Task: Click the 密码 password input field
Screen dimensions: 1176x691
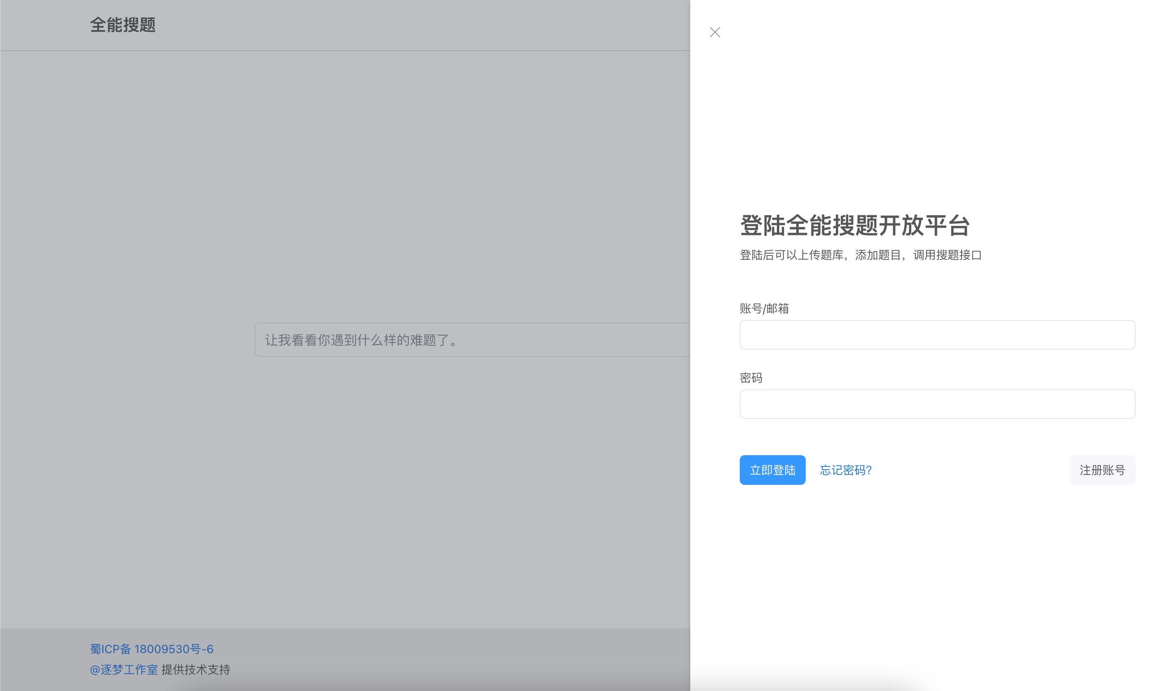Action: [x=937, y=404]
